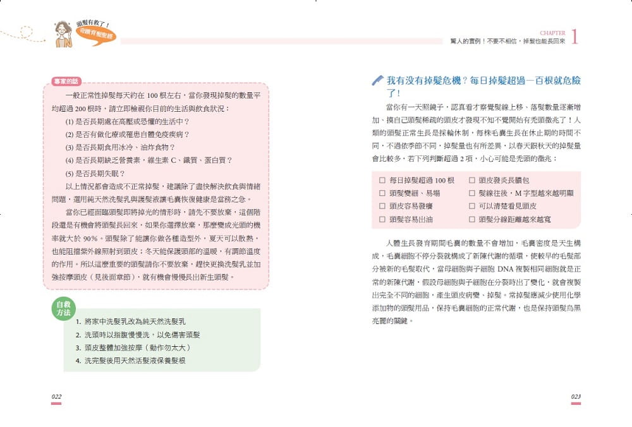
Task: Tick the 可以清楚看見頭皮 checkbox
Action: 471,207
